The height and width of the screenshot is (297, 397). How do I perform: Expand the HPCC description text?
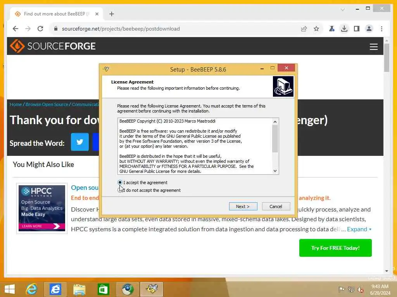click(359, 229)
